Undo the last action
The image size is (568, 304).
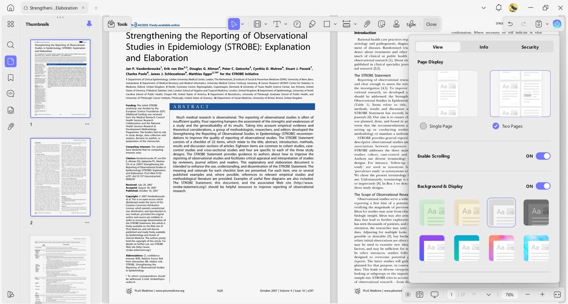click(510, 24)
